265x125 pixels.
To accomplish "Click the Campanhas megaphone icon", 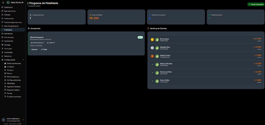I will click(2, 41).
